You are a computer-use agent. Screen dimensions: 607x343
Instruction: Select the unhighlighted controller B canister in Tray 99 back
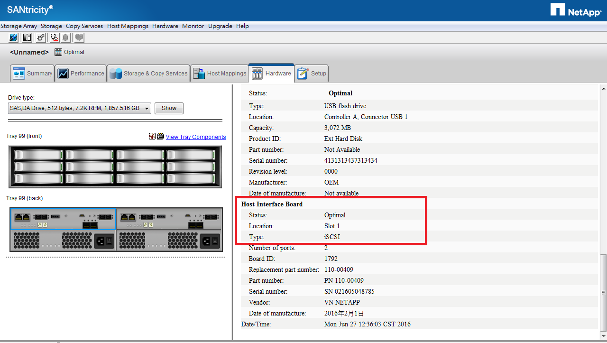169,219
